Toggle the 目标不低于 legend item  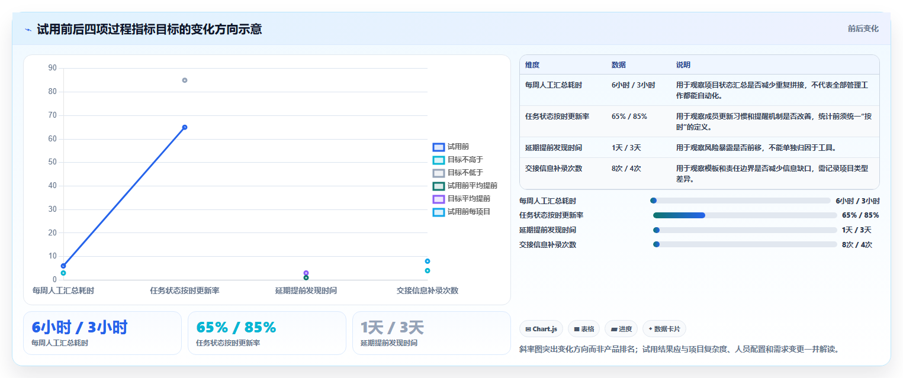[x=458, y=173]
